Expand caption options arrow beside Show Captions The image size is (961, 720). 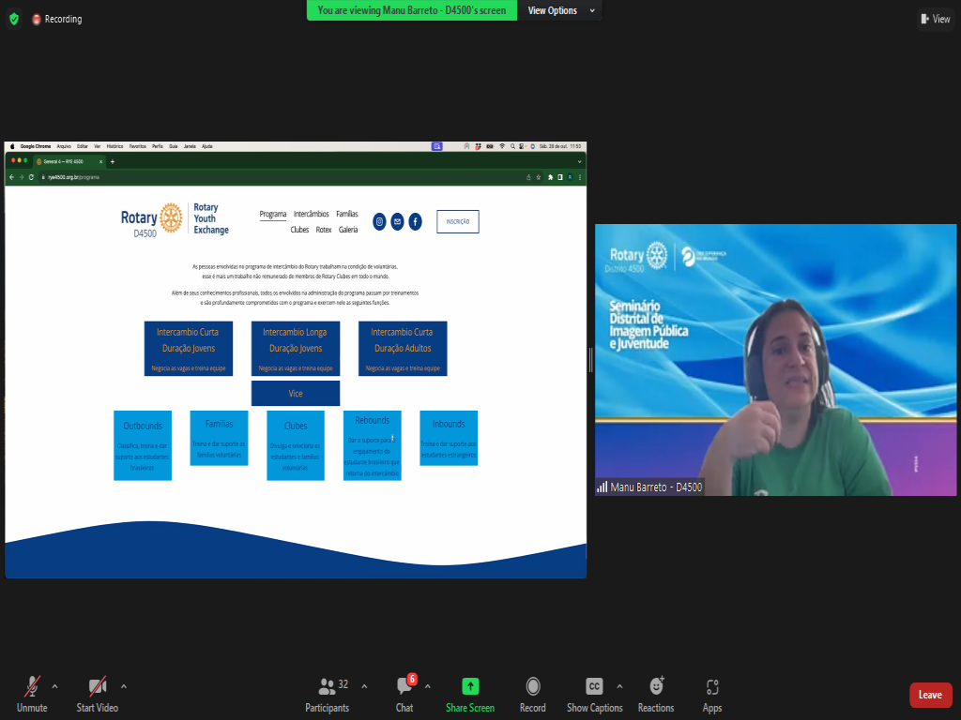tap(619, 686)
